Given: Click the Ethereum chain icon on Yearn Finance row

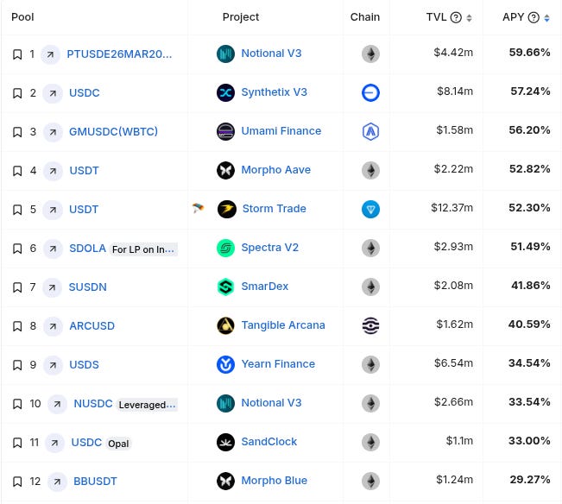Looking at the screenshot, I should (370, 365).
